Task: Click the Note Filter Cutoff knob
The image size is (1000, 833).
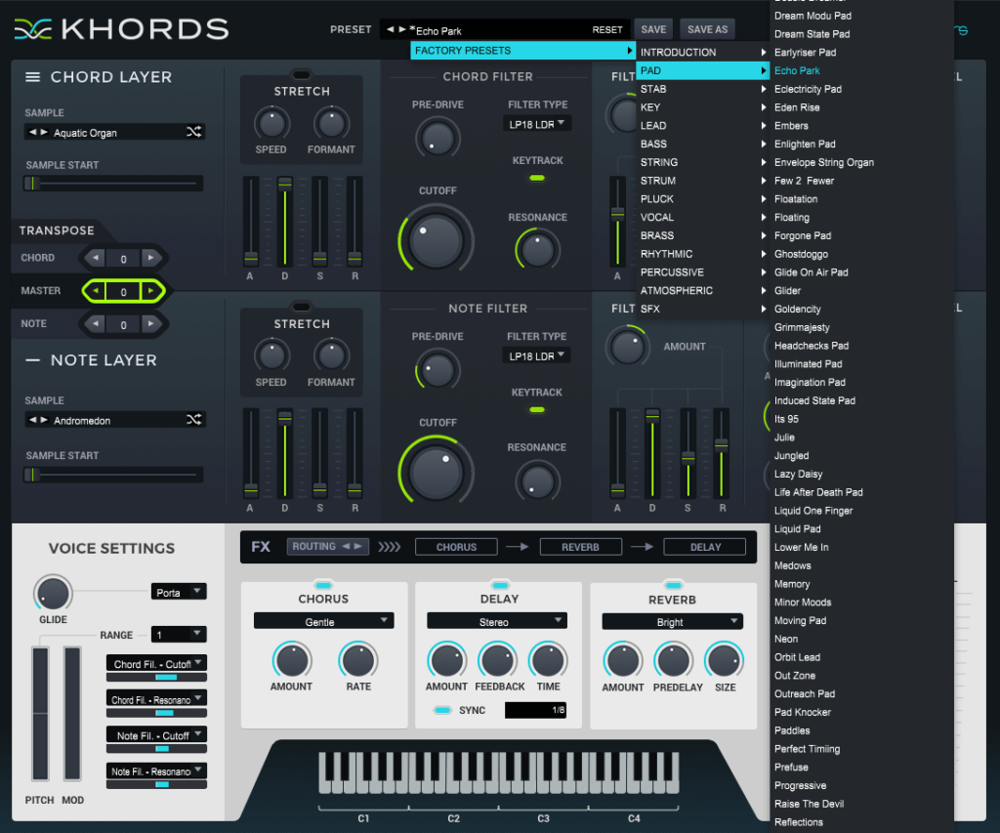Action: point(437,473)
